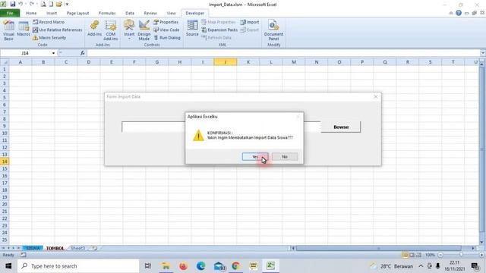
Task: Switch to the Insert ribbon tab
Action: click(x=52, y=13)
